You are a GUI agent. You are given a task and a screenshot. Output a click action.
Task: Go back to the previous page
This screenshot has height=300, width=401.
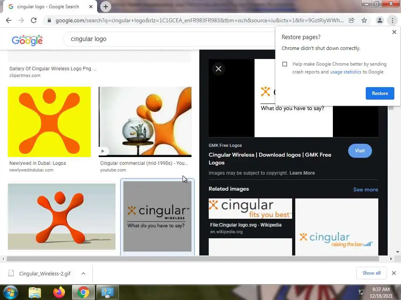click(9, 20)
